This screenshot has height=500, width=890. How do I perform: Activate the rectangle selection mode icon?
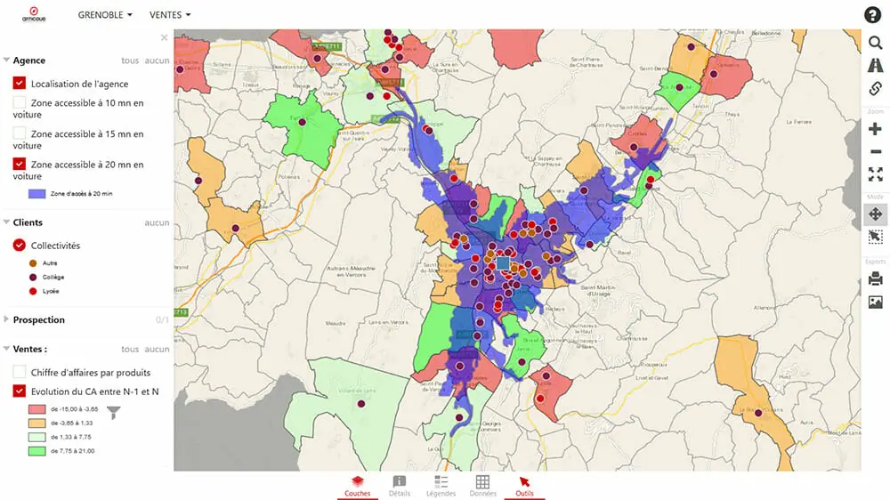pos(875,237)
